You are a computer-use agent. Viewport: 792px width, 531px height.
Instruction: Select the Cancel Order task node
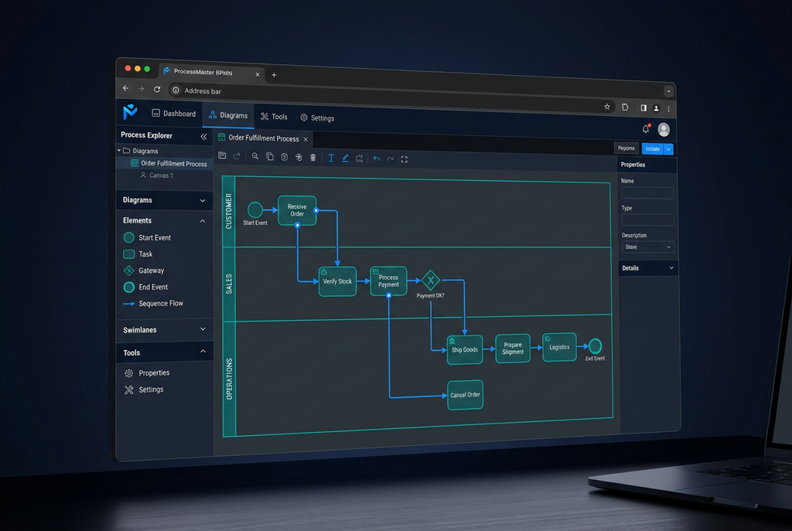click(x=465, y=395)
